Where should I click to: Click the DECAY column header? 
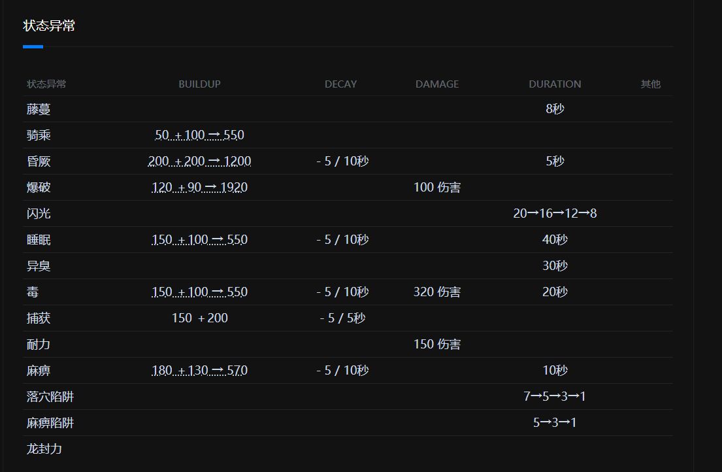point(340,84)
